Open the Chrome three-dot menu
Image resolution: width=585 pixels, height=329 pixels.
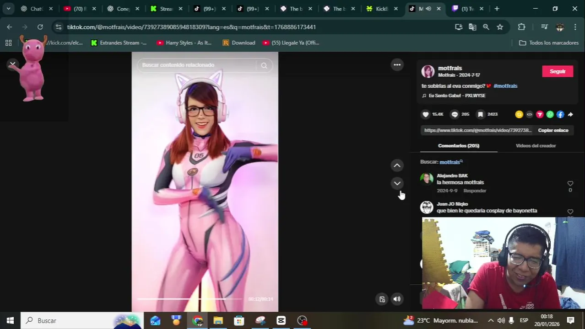[575, 27]
